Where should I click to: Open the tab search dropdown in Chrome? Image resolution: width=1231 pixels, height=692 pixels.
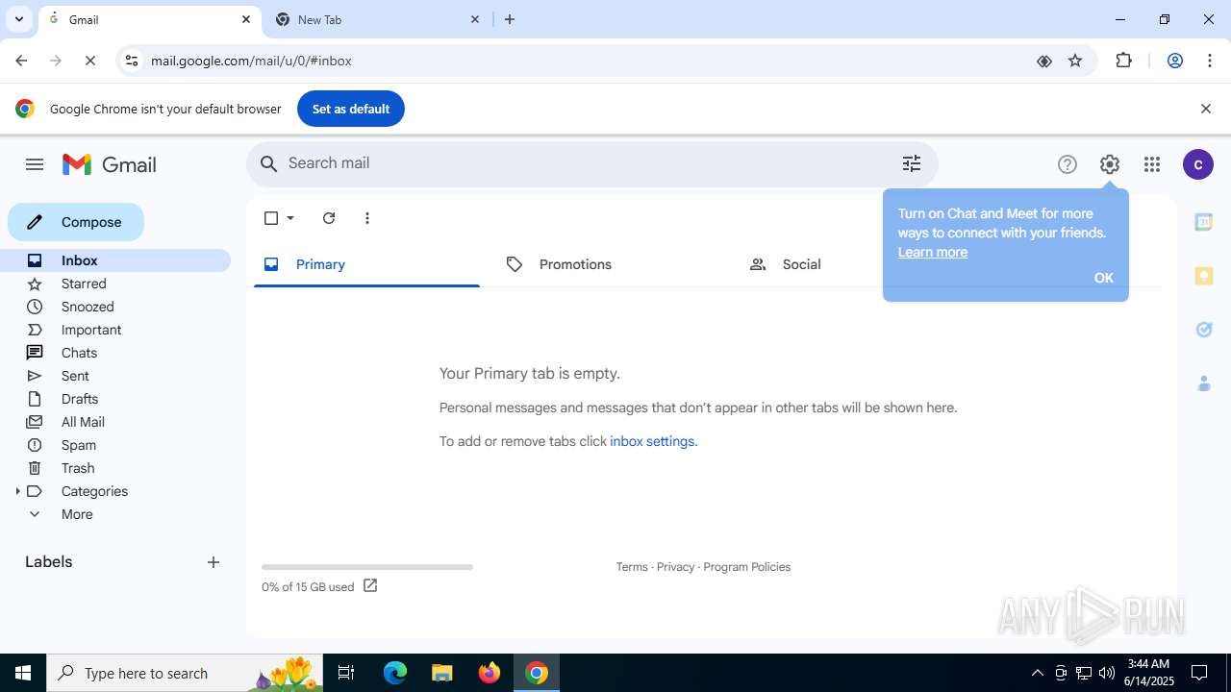coord(18,19)
